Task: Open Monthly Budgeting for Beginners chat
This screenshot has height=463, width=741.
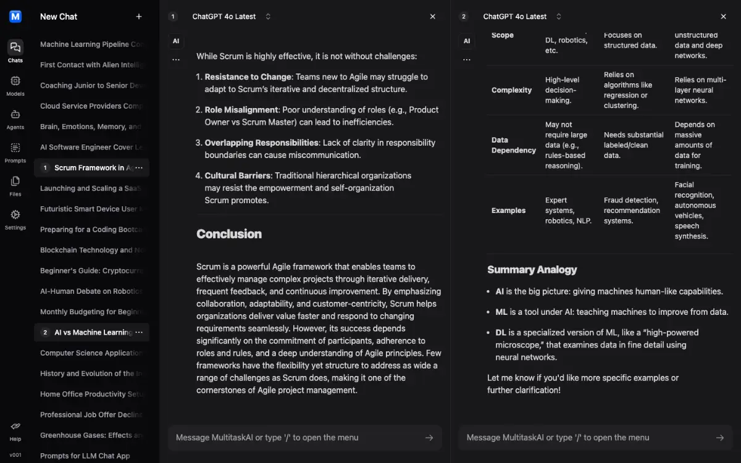Action: pyautogui.click(x=91, y=312)
